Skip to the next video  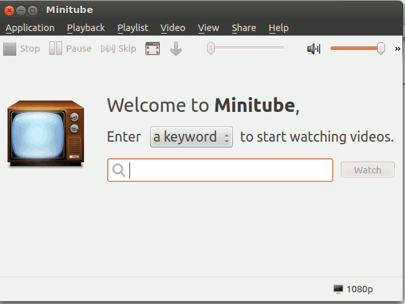[118, 49]
